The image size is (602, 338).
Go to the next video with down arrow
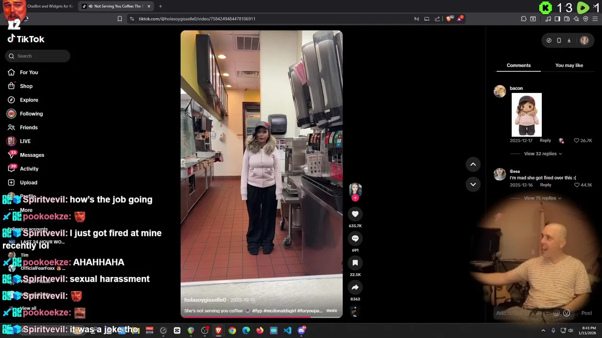(x=473, y=184)
